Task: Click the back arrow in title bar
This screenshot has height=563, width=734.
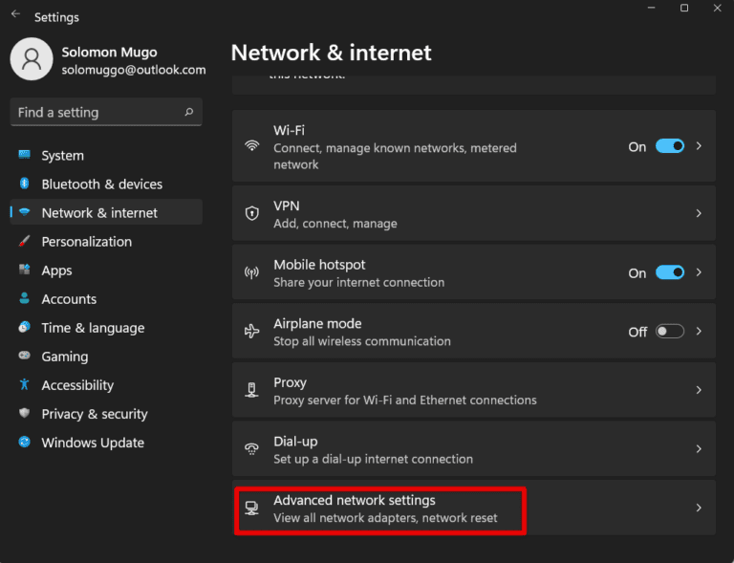Action: 15,15
